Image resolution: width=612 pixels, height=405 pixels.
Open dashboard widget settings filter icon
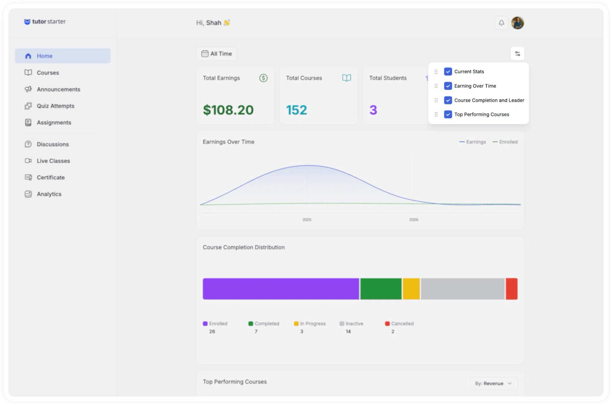click(x=517, y=54)
